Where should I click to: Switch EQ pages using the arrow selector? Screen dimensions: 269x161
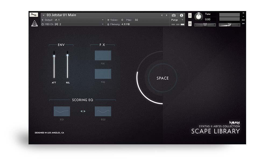point(83,111)
